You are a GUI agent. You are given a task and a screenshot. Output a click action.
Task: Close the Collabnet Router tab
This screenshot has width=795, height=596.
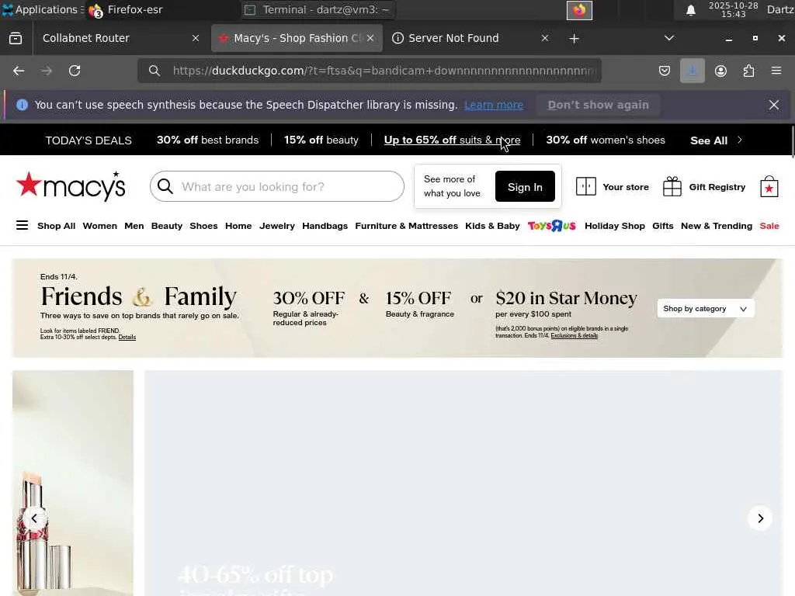point(195,39)
